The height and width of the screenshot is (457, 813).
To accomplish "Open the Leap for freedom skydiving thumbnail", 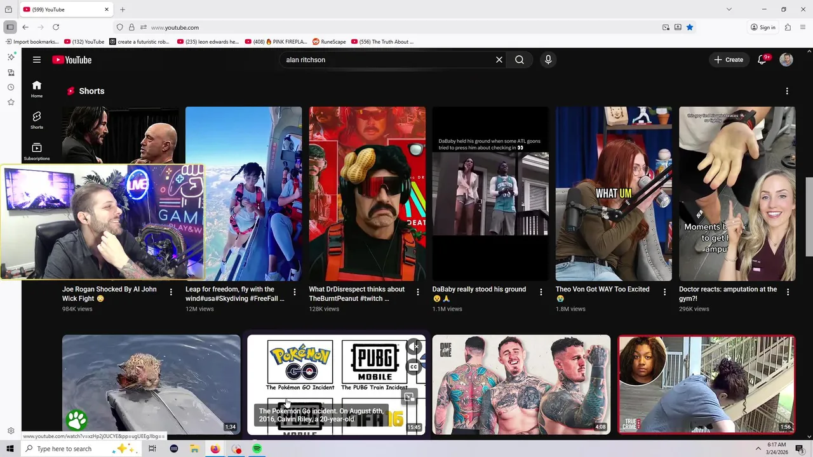I will (243, 194).
